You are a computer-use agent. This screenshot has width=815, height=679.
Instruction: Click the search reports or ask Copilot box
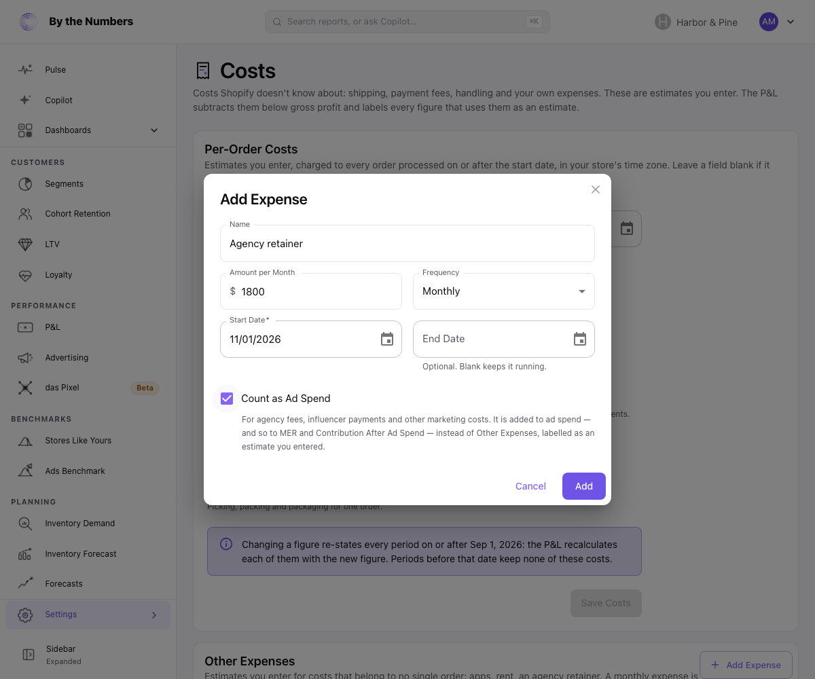click(407, 22)
